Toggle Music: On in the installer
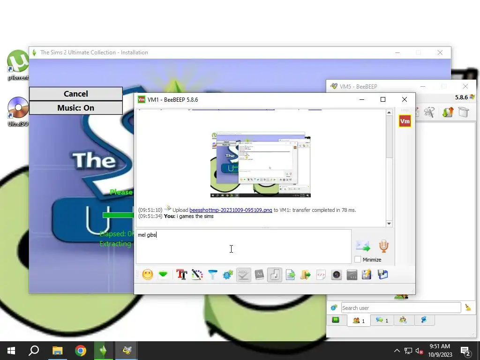 [76, 108]
